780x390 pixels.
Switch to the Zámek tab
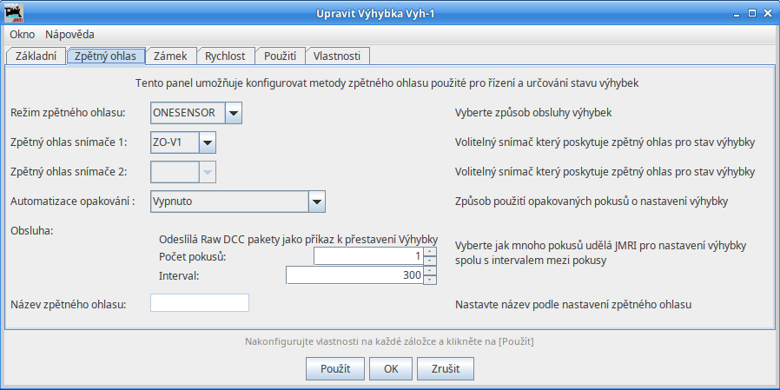[x=169, y=56]
